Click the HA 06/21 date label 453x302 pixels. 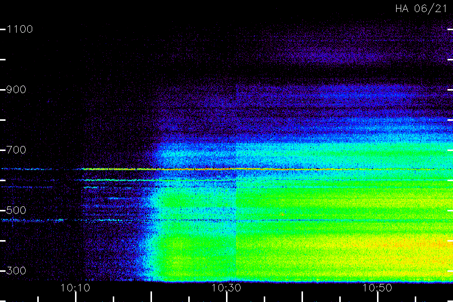pyautogui.click(x=421, y=9)
